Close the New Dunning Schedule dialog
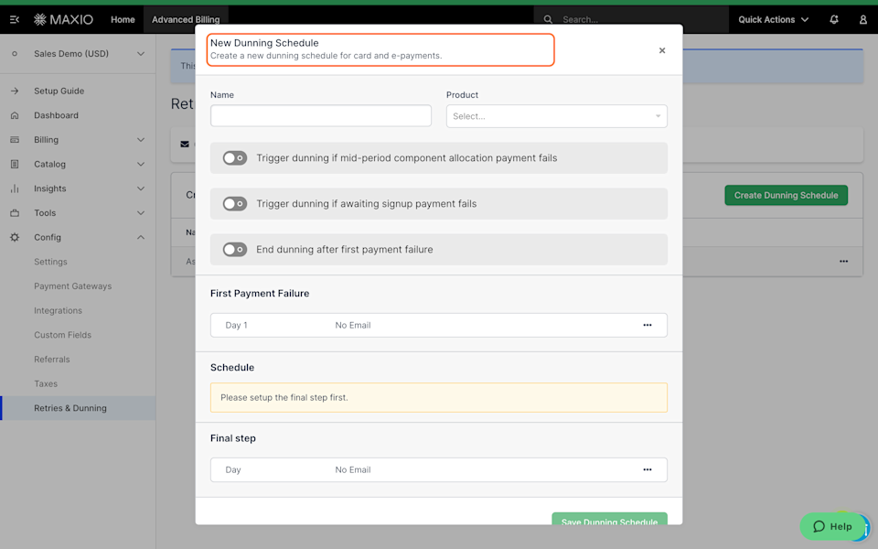This screenshot has width=878, height=549. point(662,50)
